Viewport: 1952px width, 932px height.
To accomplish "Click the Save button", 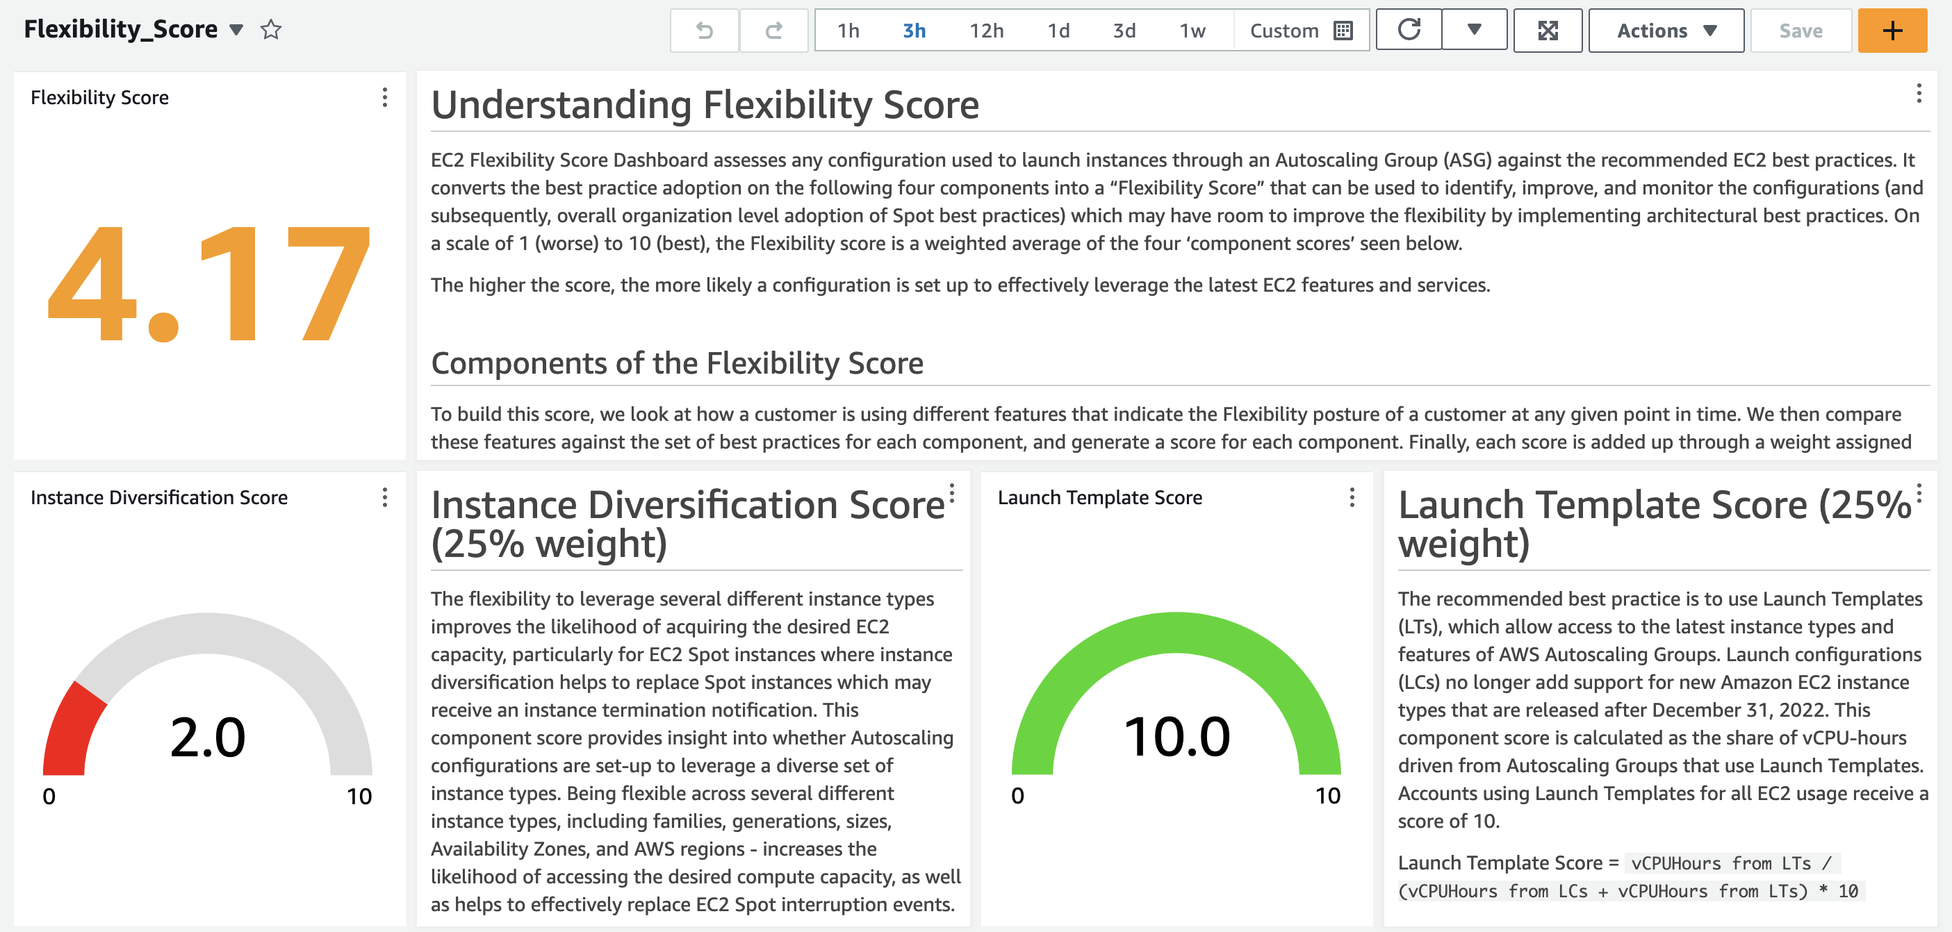I will (x=1801, y=31).
